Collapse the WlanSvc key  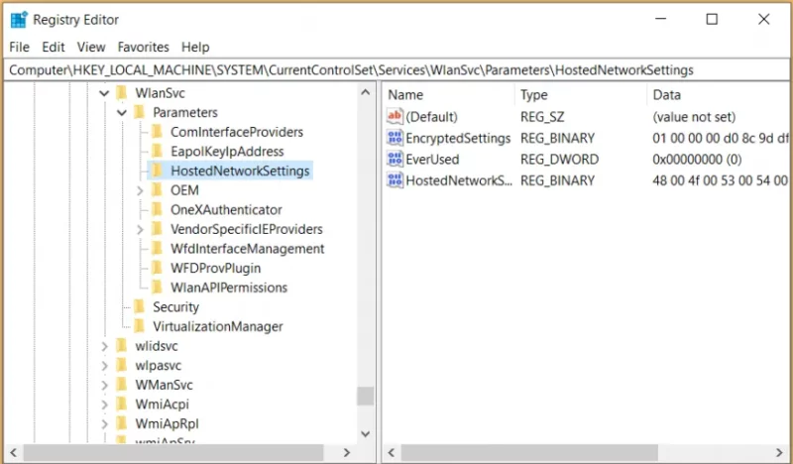104,93
